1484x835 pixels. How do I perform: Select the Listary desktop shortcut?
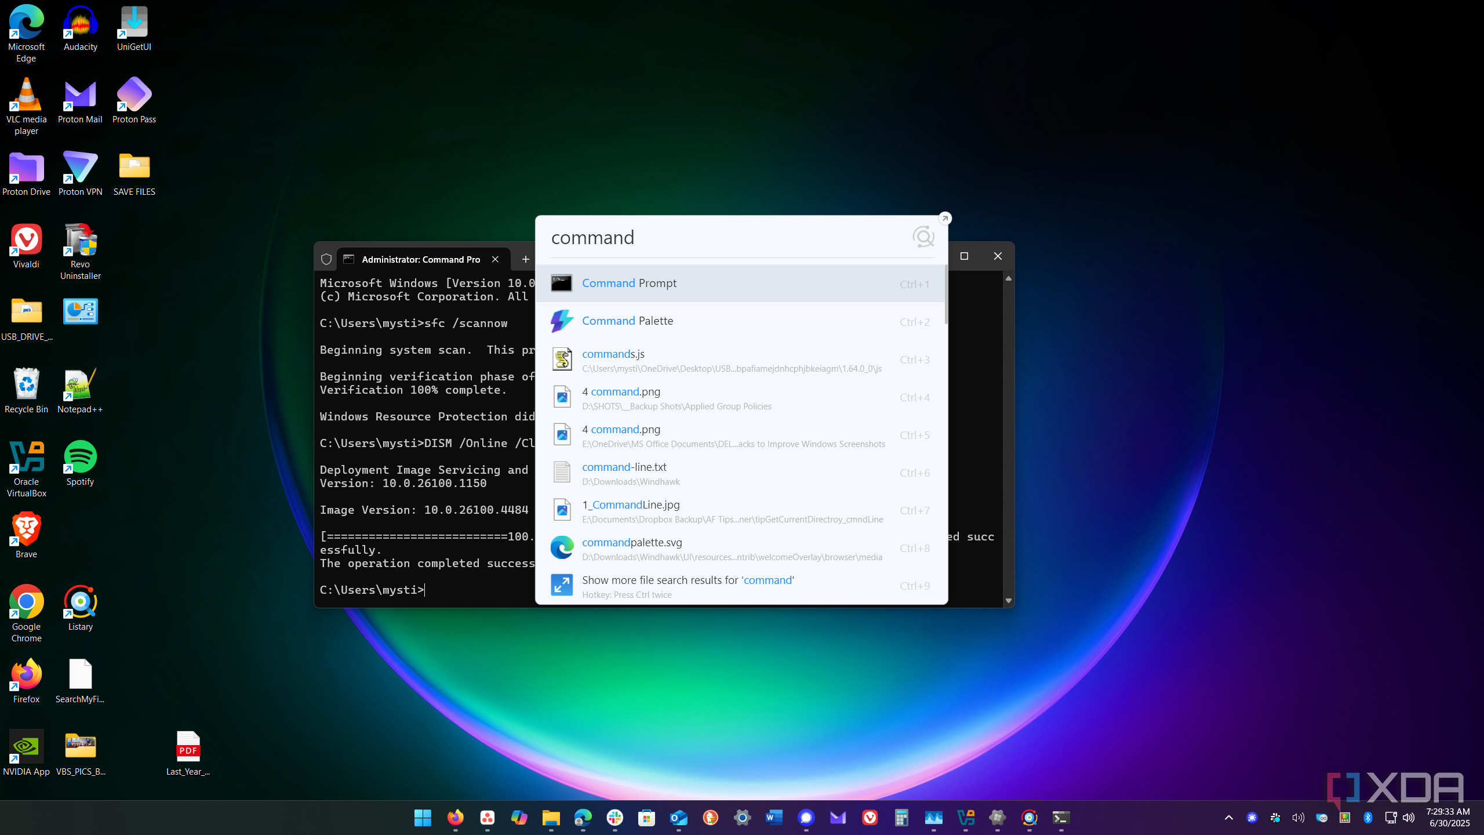pyautogui.click(x=80, y=608)
